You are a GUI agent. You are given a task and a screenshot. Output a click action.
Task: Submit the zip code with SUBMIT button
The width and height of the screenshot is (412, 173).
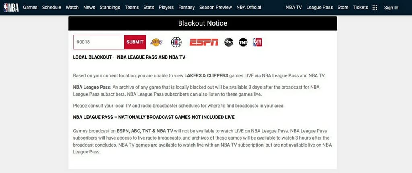135,42
